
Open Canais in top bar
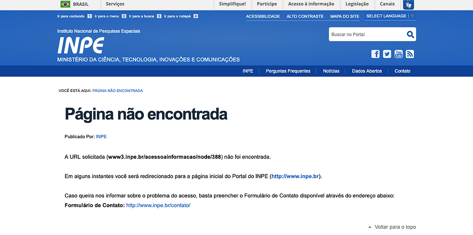pos(387,4)
